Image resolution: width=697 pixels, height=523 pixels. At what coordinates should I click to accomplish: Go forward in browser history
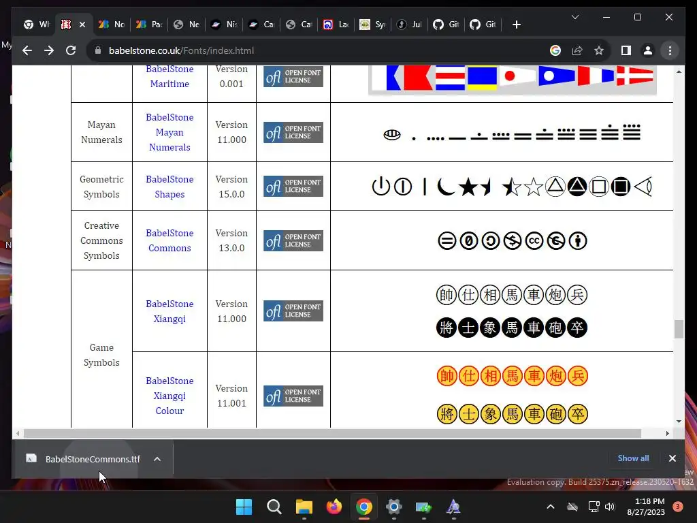[x=49, y=50]
